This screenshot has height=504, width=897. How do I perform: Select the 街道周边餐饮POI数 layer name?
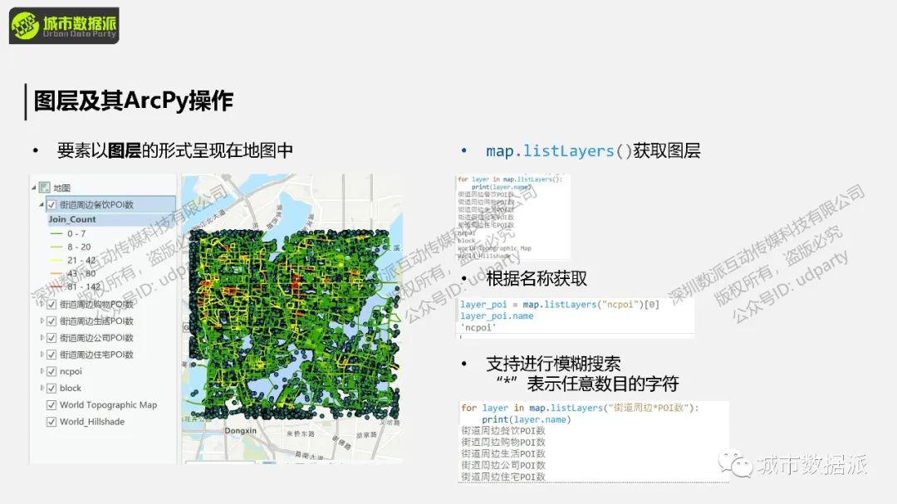96,204
